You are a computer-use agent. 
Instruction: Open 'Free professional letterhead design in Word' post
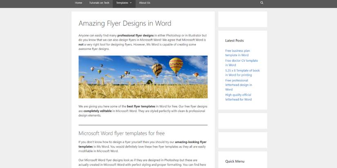238,85
